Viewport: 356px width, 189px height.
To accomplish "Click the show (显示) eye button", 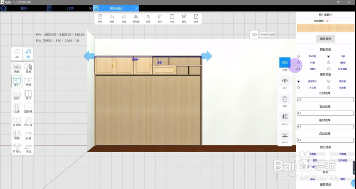I will 285,81.
